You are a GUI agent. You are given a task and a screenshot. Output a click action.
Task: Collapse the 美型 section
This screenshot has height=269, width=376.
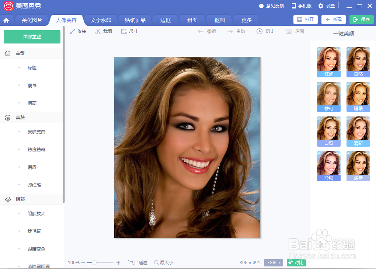click(x=31, y=53)
